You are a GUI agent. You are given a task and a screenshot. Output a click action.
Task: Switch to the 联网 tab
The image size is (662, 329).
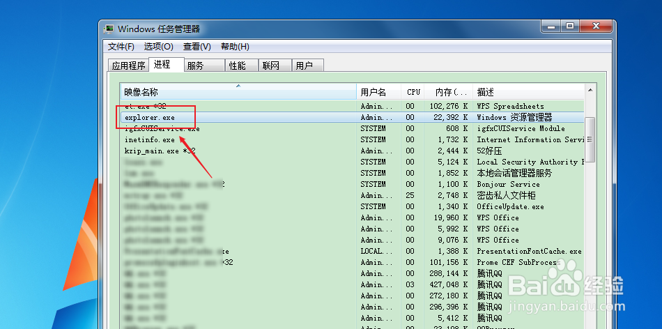coord(275,66)
